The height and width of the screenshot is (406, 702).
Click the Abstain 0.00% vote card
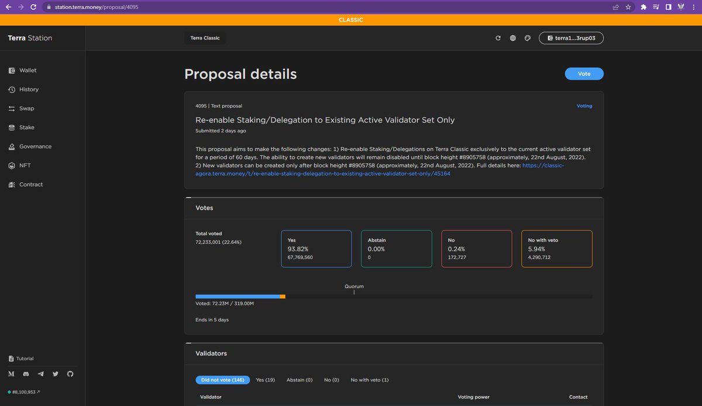pos(397,249)
